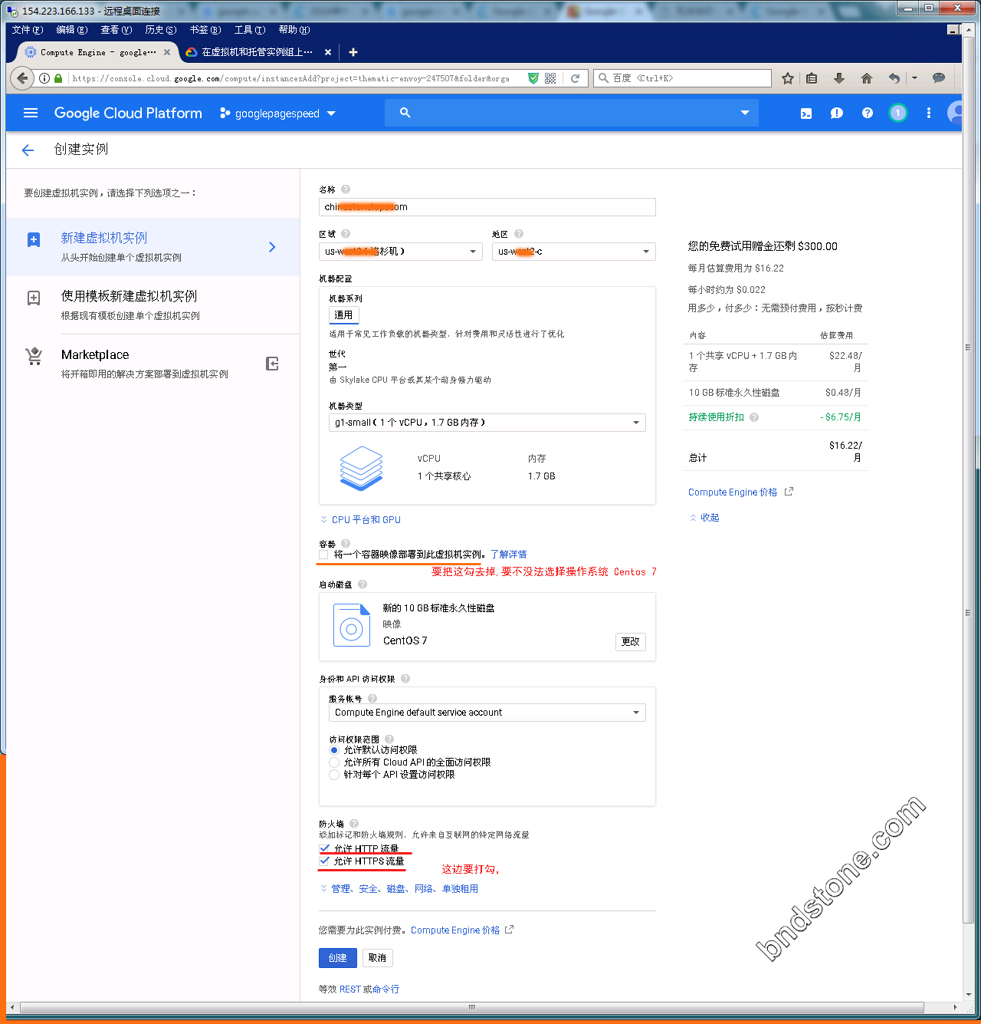Open the 区域 region dropdown
Screen dimensions: 981x1024
[x=401, y=252]
